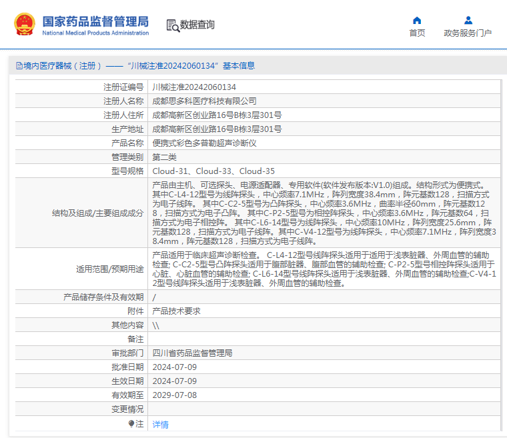Click registrant name 成都思多科医疗科技有限公司
The height and width of the screenshot is (438, 507).
coord(204,101)
